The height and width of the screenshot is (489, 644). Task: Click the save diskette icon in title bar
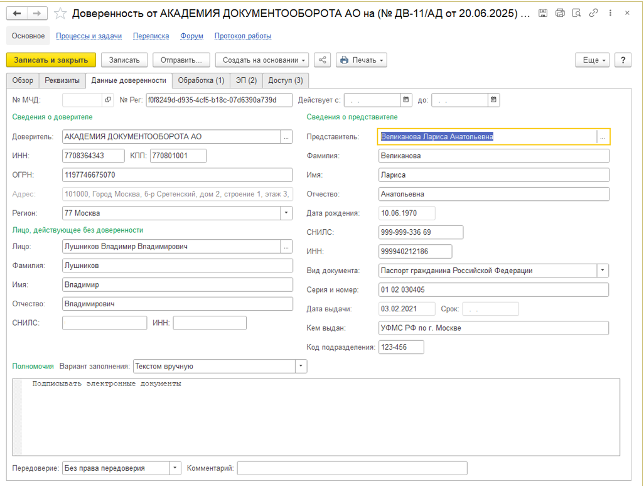tap(543, 13)
